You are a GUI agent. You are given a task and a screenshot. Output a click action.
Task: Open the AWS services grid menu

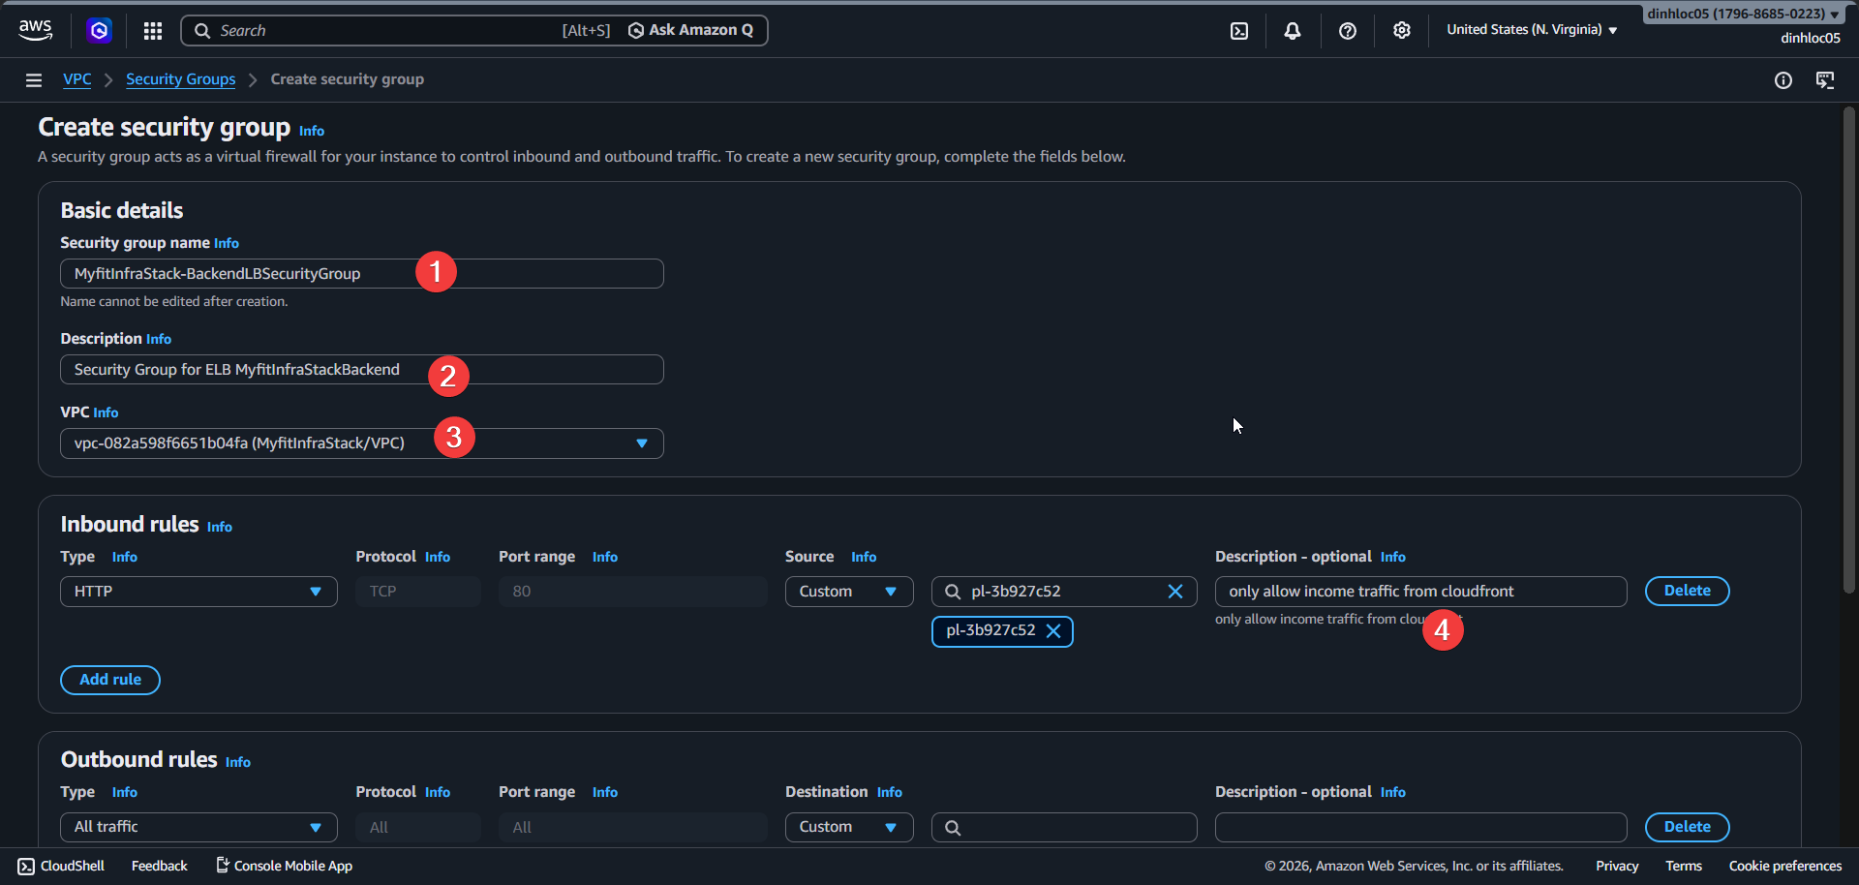[x=153, y=31]
